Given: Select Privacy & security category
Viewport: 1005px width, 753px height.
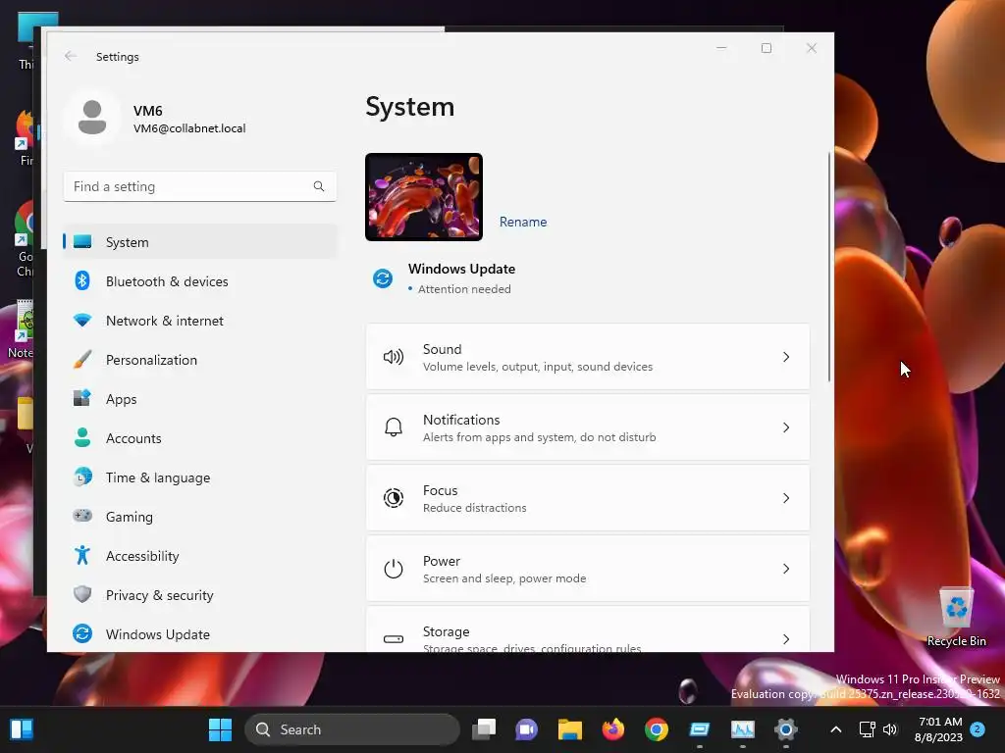Looking at the screenshot, I should pos(199,595).
